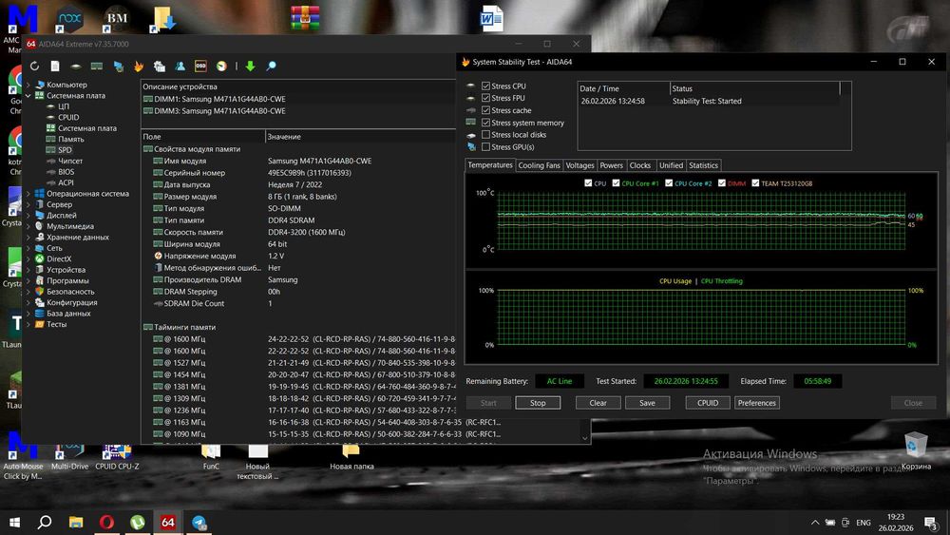The height and width of the screenshot is (535, 950).
Task: Open the WinRAR archive desktop icon
Action: (305, 18)
